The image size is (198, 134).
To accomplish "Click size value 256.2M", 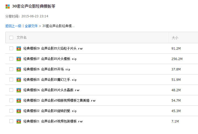I will 177,59.
